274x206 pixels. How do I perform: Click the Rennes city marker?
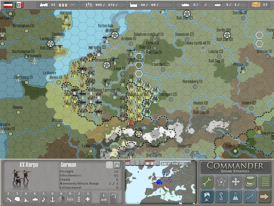coord(18,112)
